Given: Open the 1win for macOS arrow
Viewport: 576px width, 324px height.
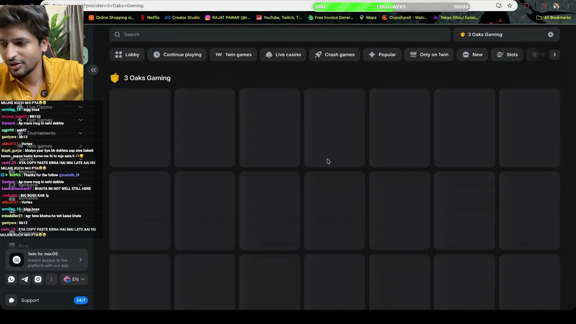Looking at the screenshot, I should click(81, 260).
